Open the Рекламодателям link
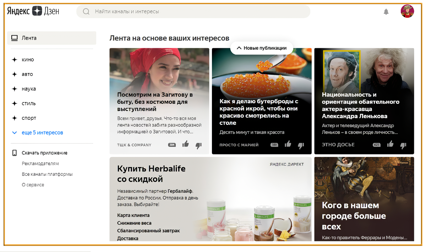The image size is (426, 252). 40,163
